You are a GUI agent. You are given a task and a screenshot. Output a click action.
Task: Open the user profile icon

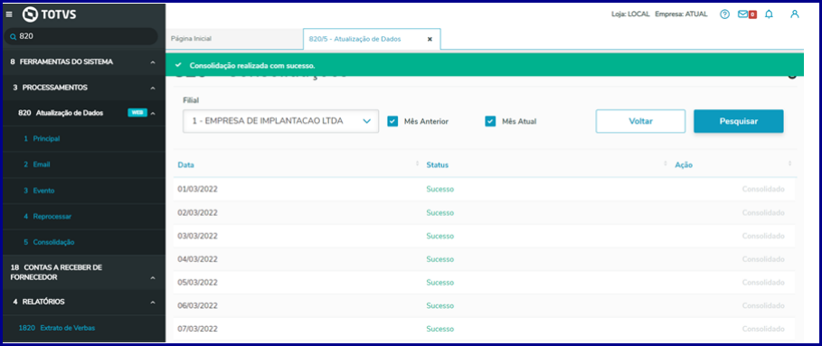coord(795,14)
